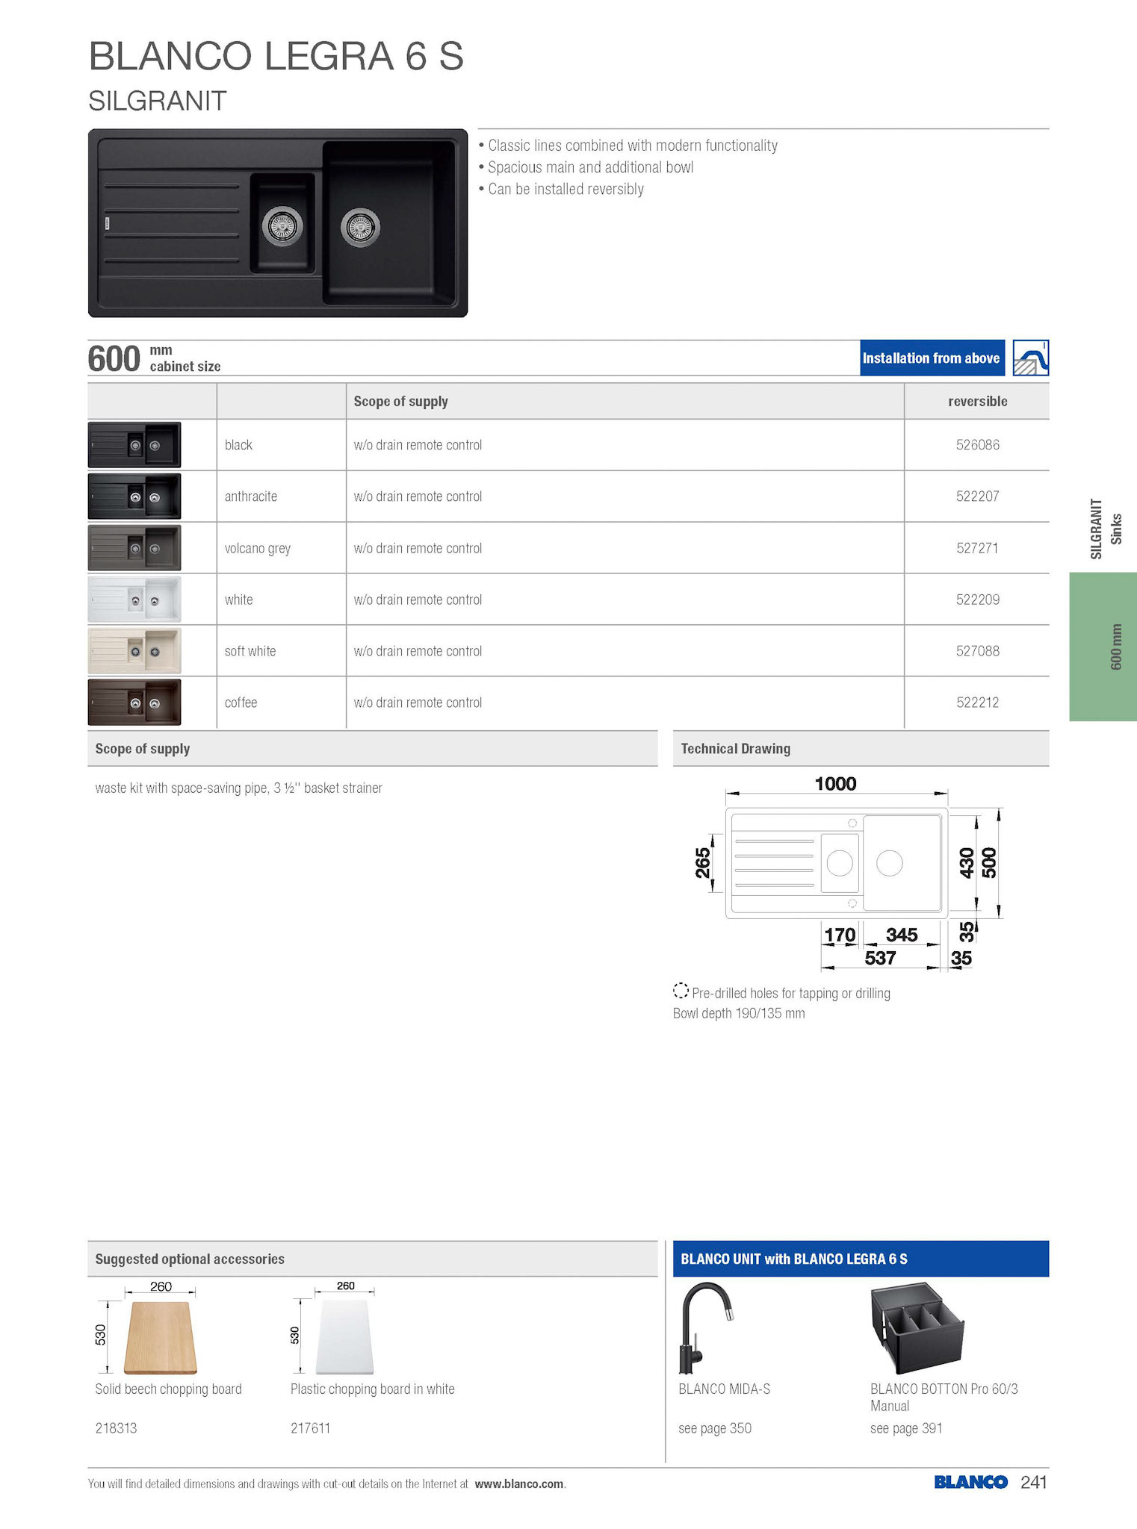Click the 'BLANCO MIDA-S' product name

tap(724, 1389)
